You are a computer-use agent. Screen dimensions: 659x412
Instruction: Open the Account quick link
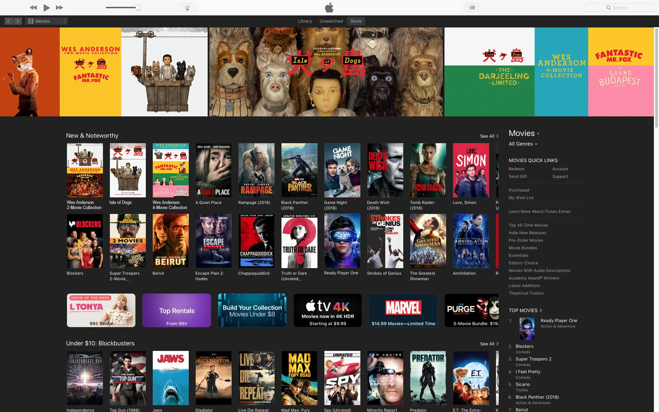pyautogui.click(x=560, y=169)
